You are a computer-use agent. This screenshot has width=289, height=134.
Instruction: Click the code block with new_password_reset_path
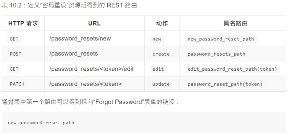[144, 122]
